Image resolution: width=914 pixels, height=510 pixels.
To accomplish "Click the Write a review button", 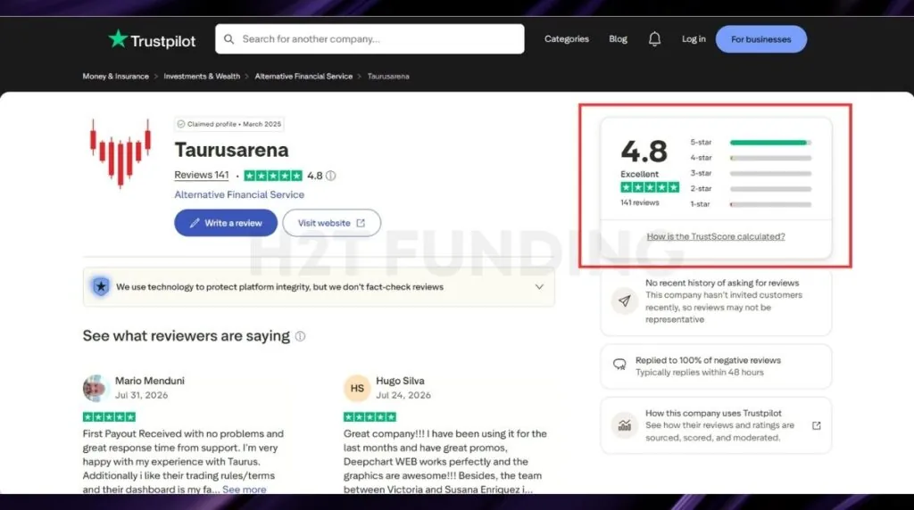I will tap(226, 223).
